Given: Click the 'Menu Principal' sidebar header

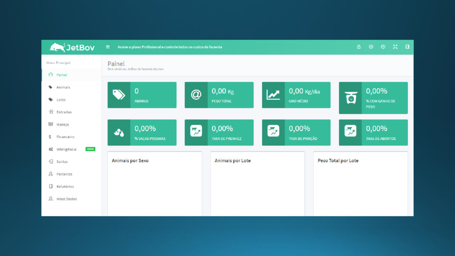Looking at the screenshot, I should 58,63.
